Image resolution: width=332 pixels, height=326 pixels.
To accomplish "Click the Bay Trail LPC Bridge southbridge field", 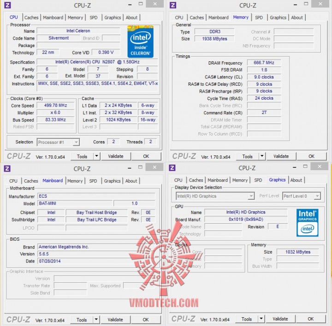I will coord(96,220).
